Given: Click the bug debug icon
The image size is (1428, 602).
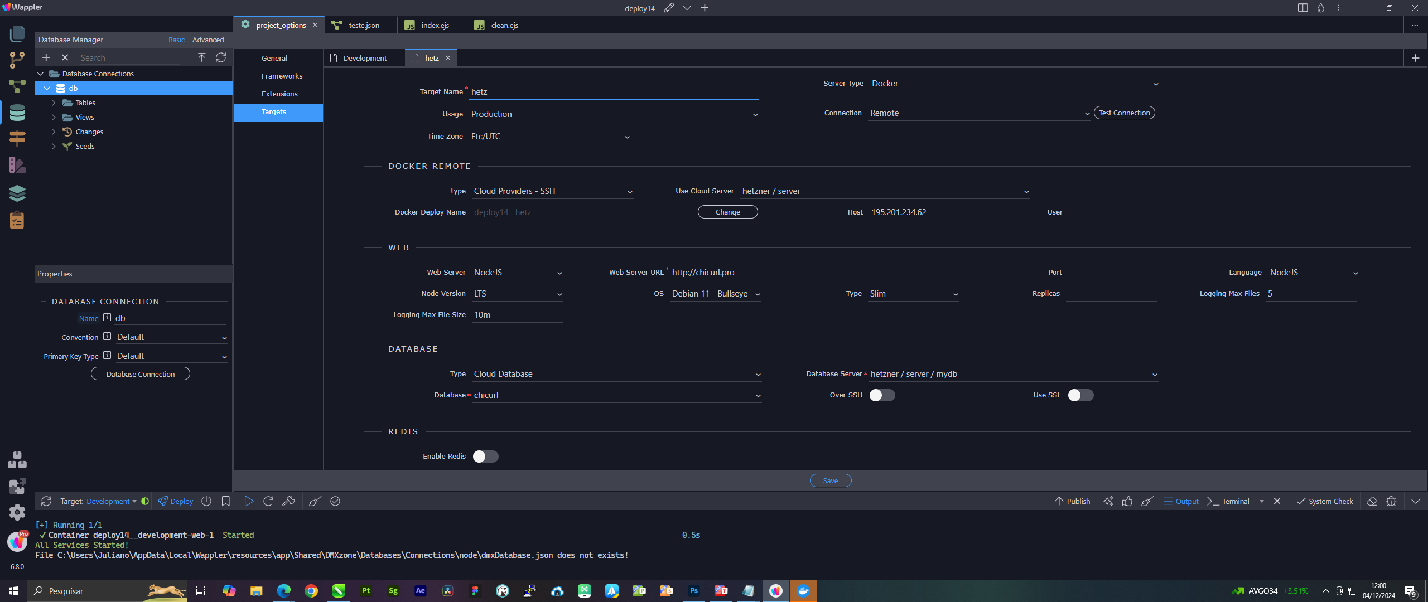Looking at the screenshot, I should (1391, 501).
